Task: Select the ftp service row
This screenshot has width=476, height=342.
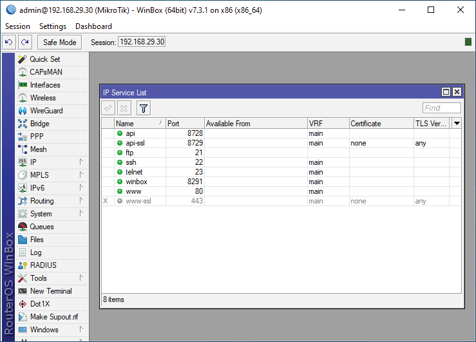Action: coord(281,153)
